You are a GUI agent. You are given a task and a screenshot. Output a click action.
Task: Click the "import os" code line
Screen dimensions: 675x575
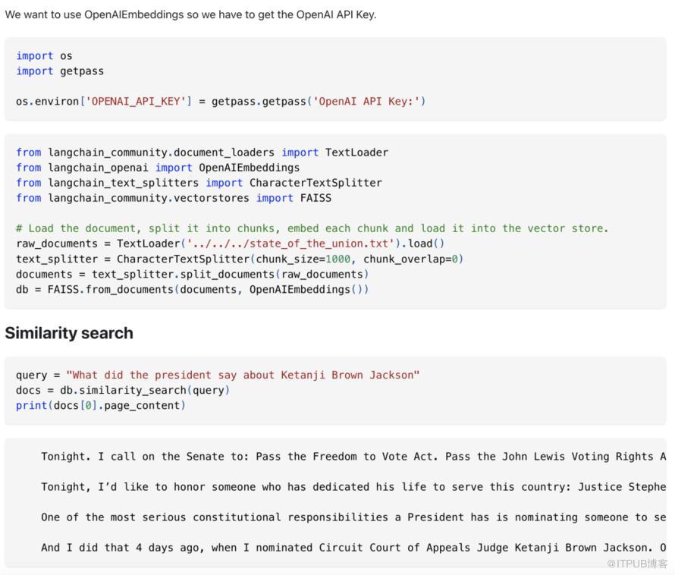pos(44,56)
